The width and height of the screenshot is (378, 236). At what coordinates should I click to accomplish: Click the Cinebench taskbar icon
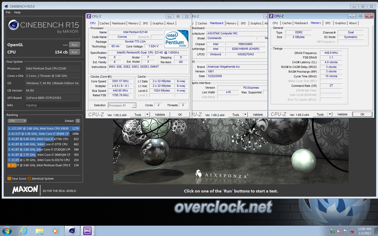pyautogui.click(x=72, y=231)
